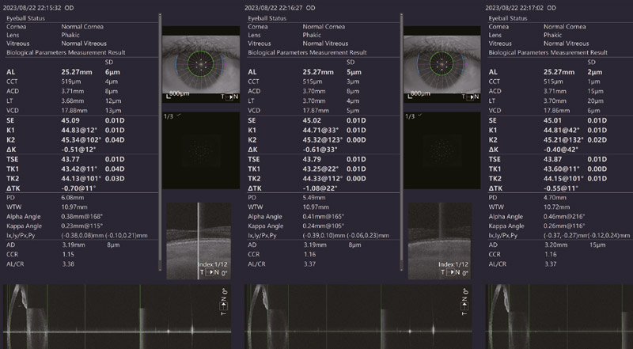Select second eye photo with green pupil ring
This screenshot has width=633, height=349.
442,65
